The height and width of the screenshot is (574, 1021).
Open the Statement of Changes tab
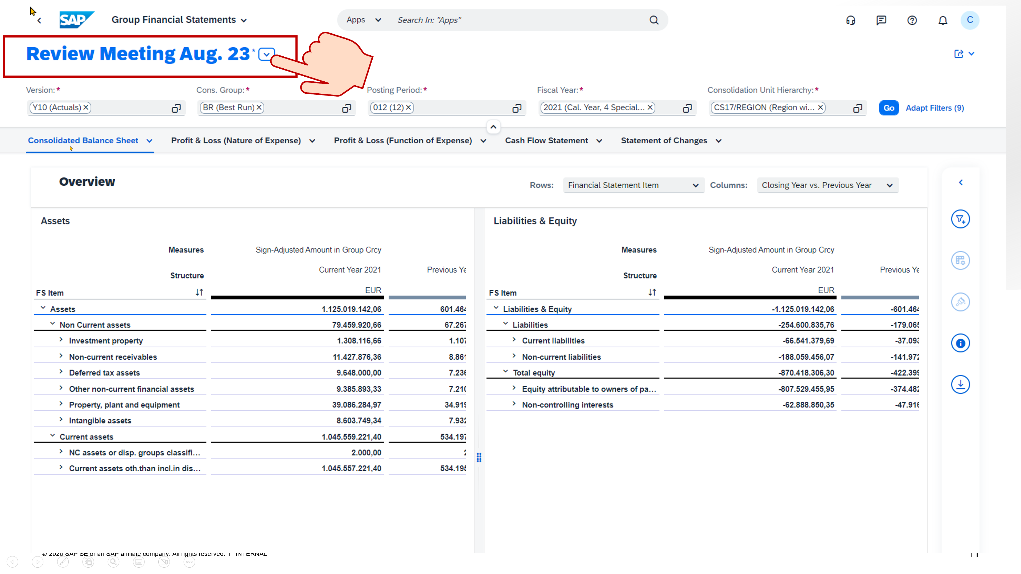click(664, 141)
